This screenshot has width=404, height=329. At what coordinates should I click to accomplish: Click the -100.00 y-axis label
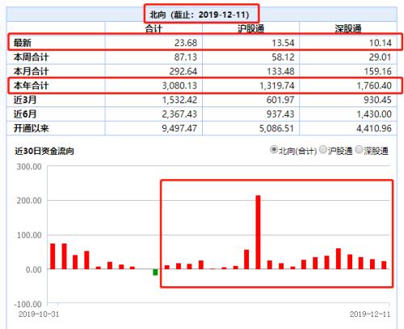point(28,304)
